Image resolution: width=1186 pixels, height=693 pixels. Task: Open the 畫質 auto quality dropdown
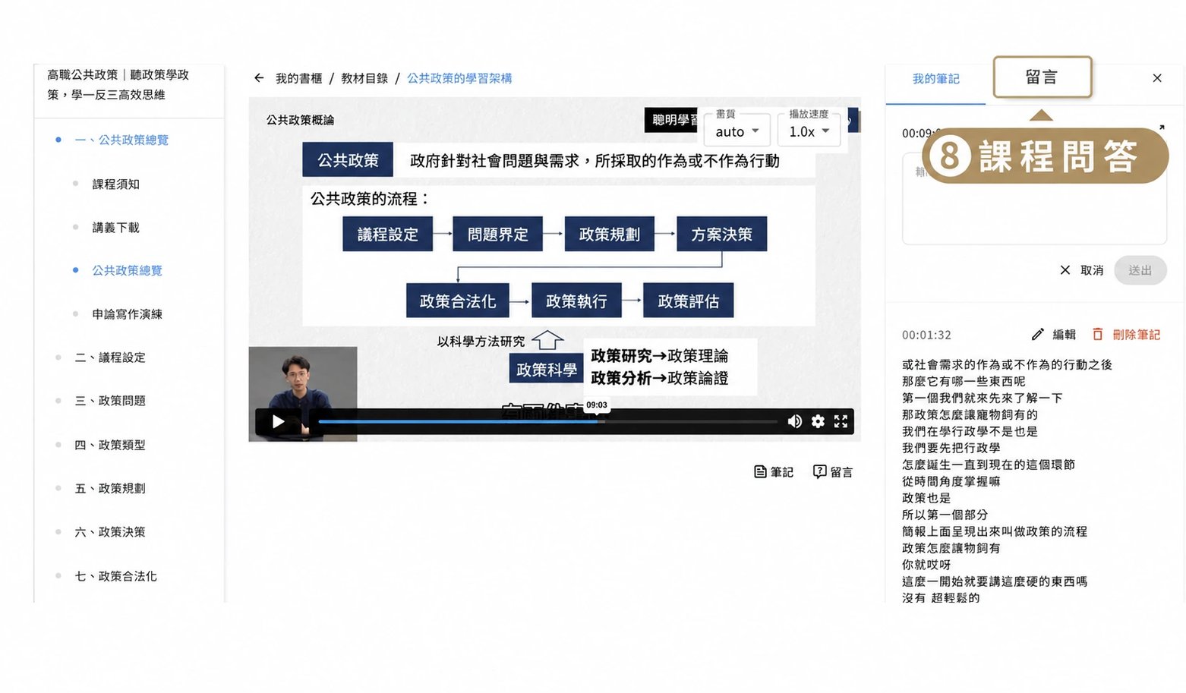(x=737, y=131)
